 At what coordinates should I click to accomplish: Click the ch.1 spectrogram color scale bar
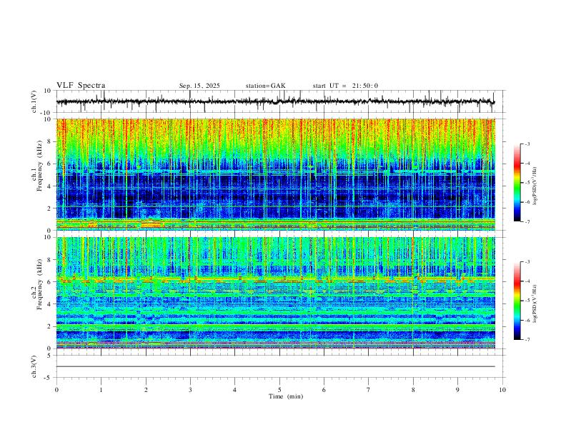[517, 183]
